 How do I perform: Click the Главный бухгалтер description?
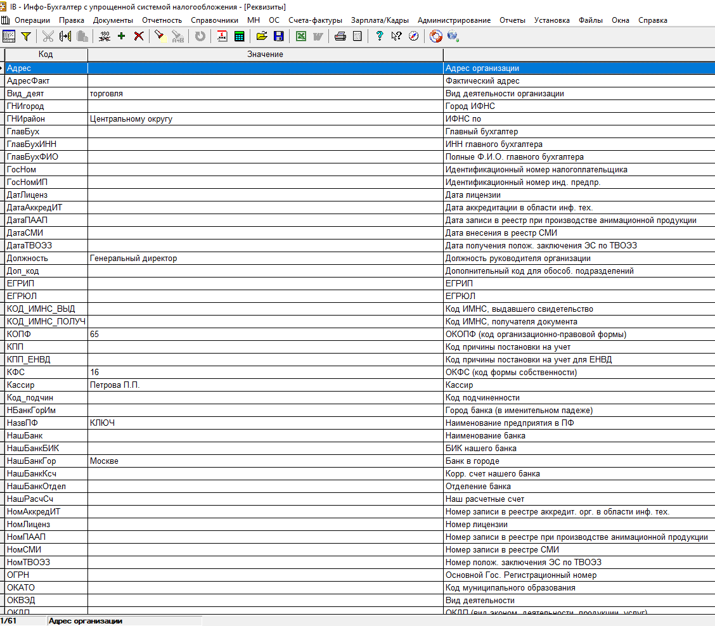pos(579,131)
